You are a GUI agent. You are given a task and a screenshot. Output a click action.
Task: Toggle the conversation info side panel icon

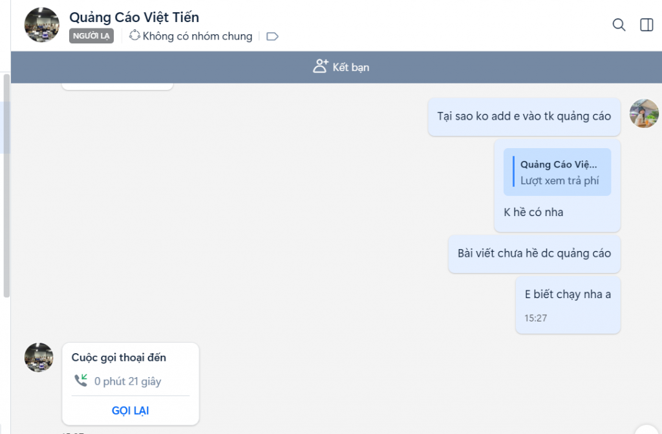click(646, 25)
